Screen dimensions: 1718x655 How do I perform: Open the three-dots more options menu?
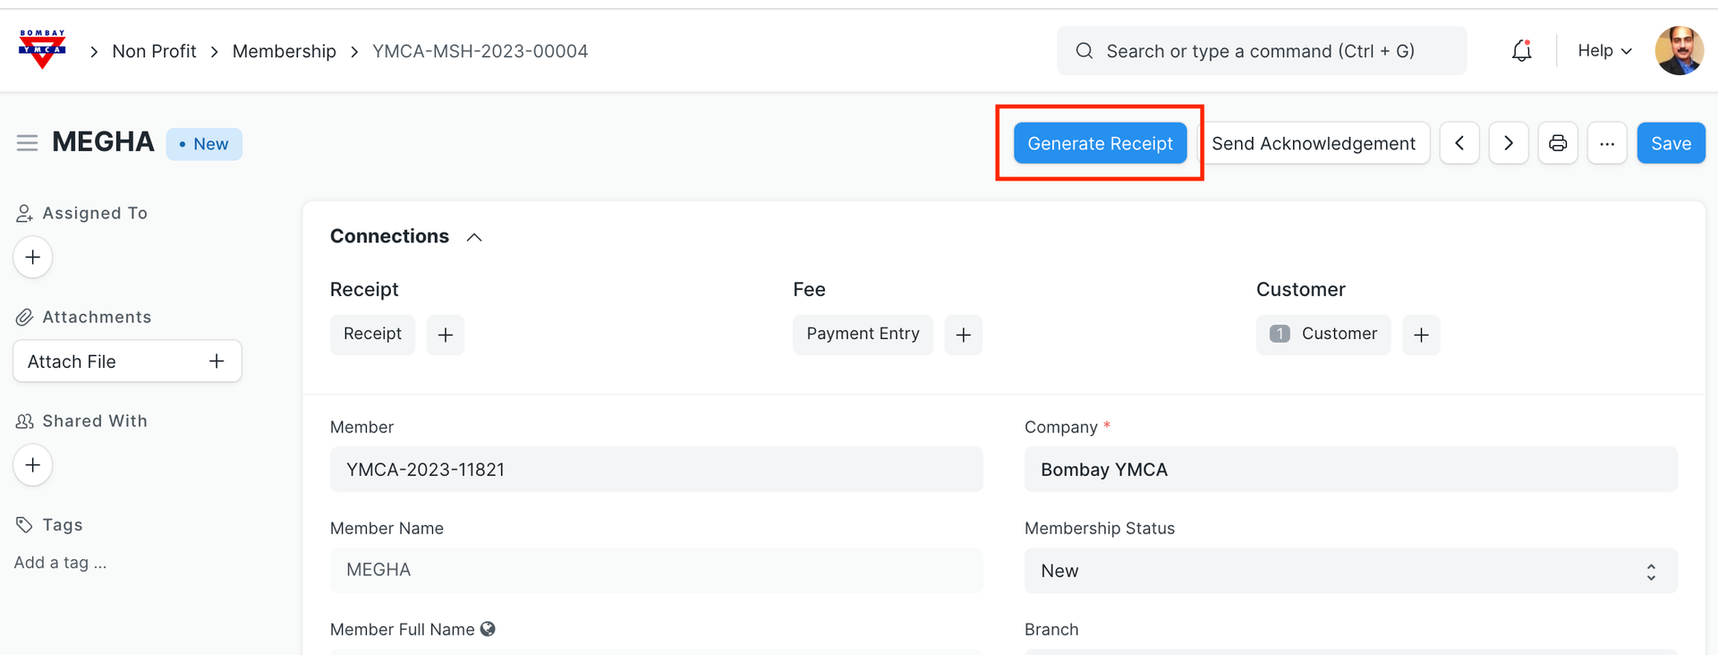pyautogui.click(x=1607, y=143)
